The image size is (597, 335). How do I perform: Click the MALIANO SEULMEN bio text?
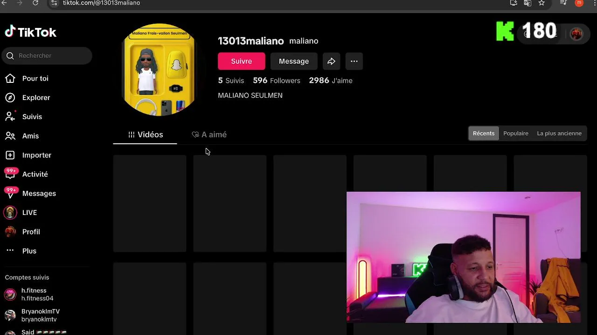(x=250, y=95)
